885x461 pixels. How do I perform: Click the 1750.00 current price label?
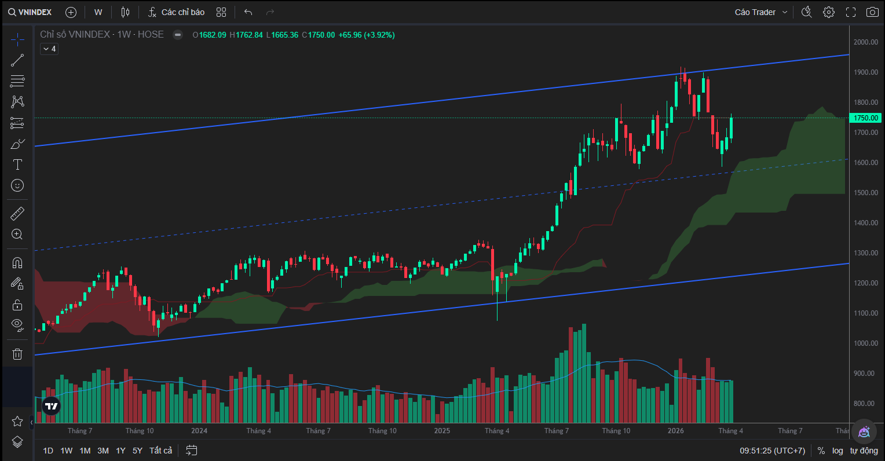(865, 118)
